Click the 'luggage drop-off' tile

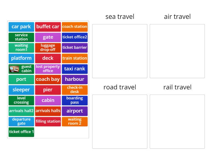coord(48,48)
